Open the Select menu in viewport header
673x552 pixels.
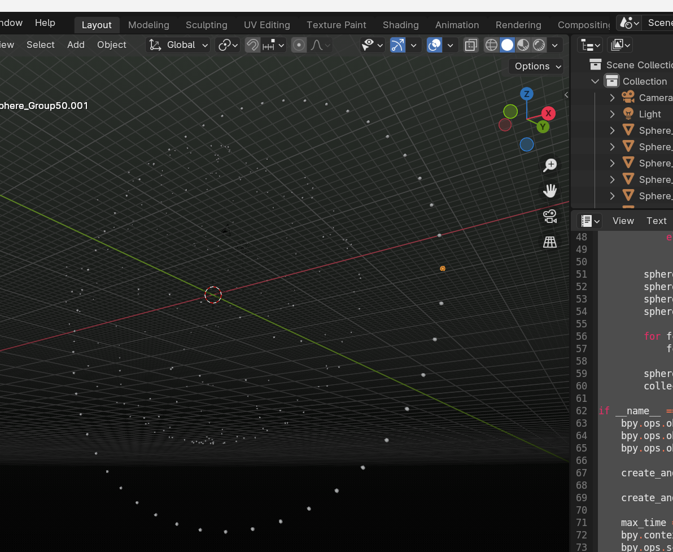coord(40,45)
